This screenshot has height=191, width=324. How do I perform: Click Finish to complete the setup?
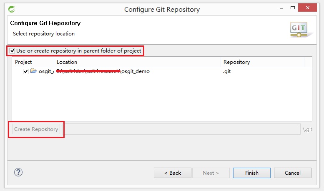pos(252,173)
